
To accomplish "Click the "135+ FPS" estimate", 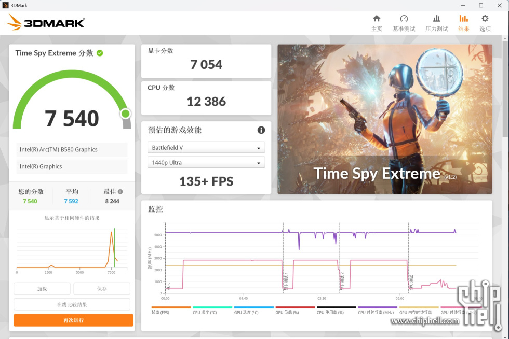I will click(206, 181).
